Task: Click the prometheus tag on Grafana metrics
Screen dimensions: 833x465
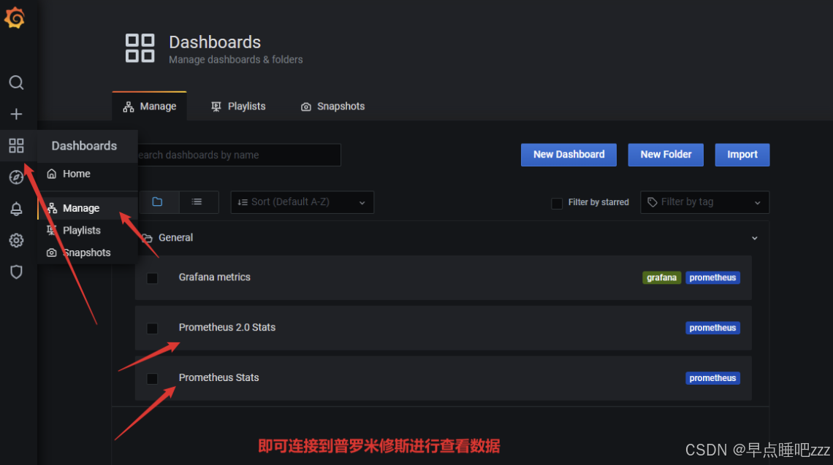Action: point(712,277)
